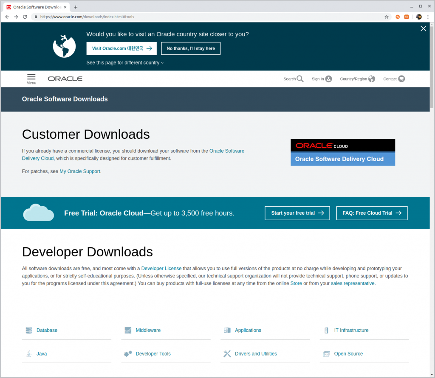Click the browser back arrow

pos(7,17)
